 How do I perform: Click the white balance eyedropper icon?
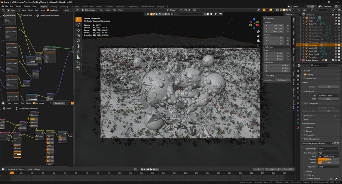[336, 179]
